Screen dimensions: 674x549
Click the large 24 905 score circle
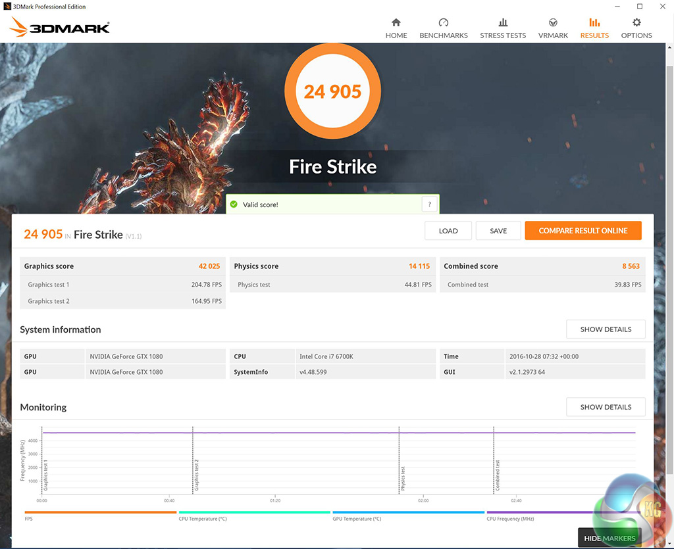tap(332, 91)
